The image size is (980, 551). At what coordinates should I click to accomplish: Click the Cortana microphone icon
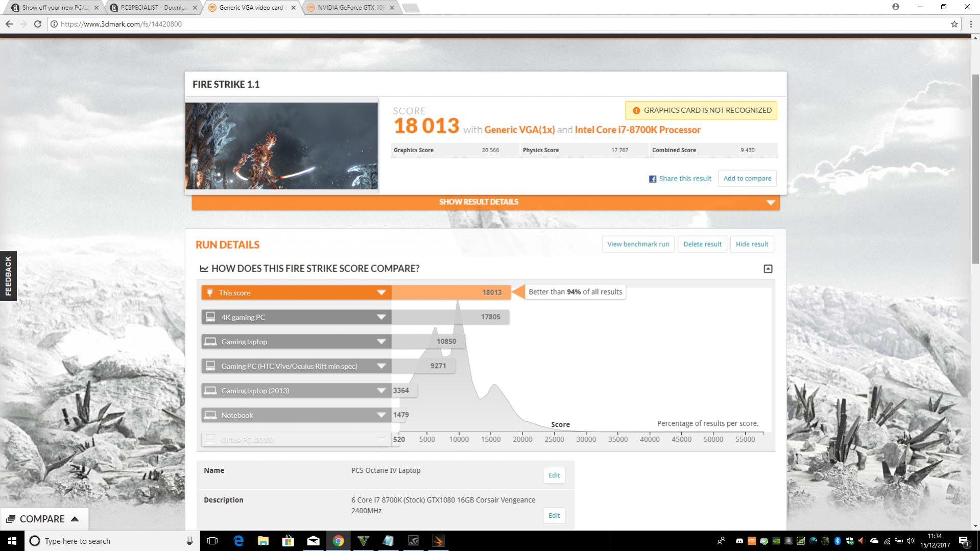coord(189,541)
